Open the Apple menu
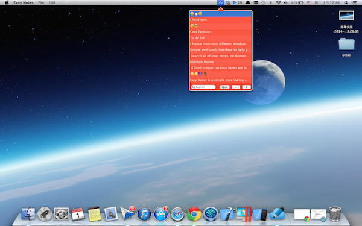362x226 pixels. click(7, 3)
